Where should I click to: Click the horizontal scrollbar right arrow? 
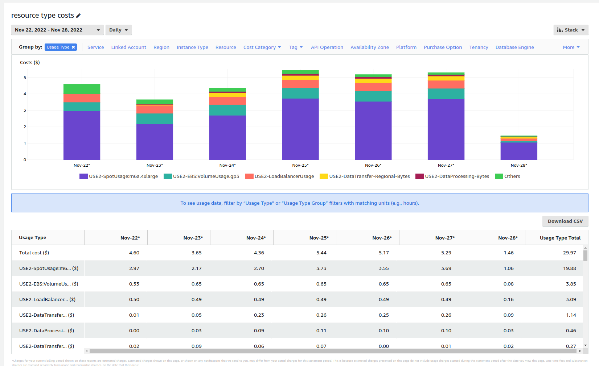point(580,351)
